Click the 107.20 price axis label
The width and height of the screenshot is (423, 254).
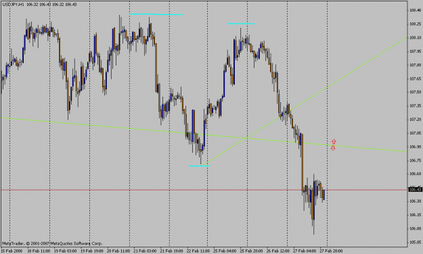click(x=415, y=120)
